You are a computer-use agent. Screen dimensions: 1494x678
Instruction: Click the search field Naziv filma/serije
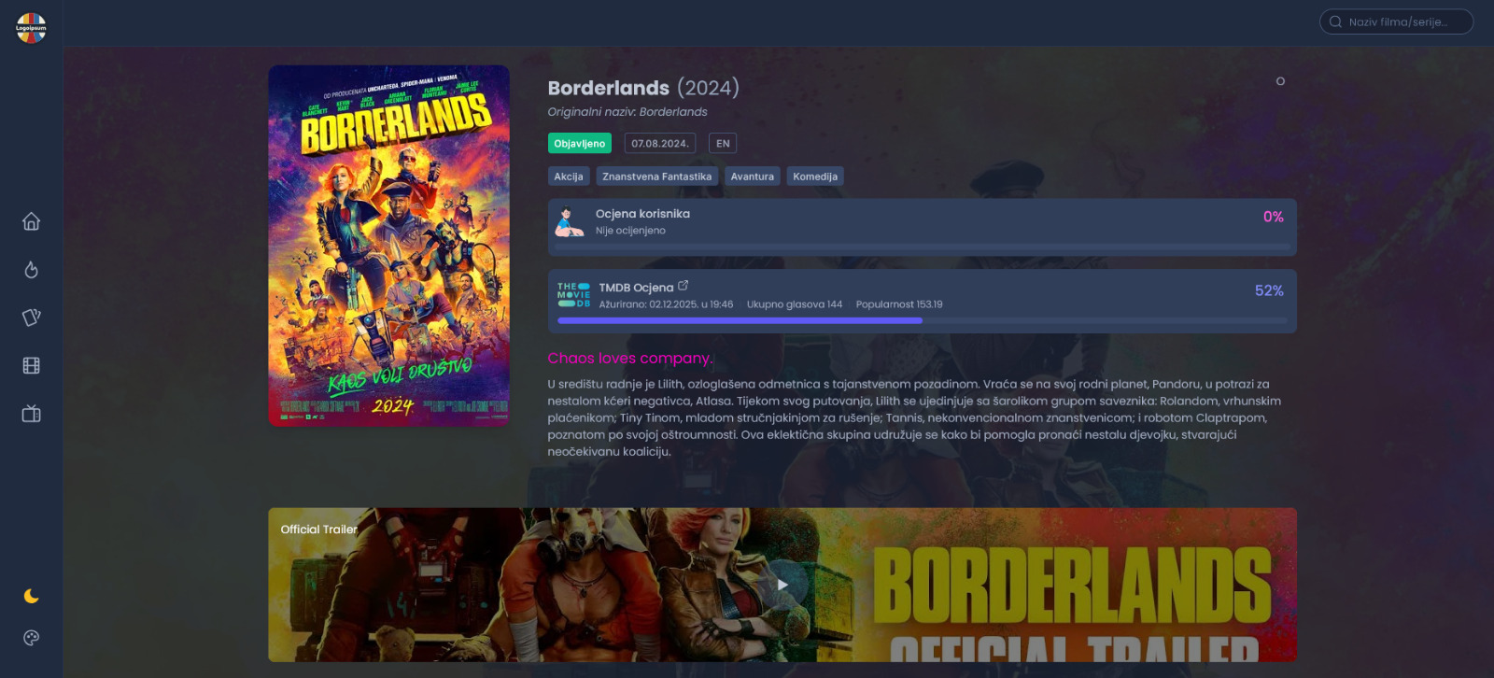click(x=1396, y=21)
